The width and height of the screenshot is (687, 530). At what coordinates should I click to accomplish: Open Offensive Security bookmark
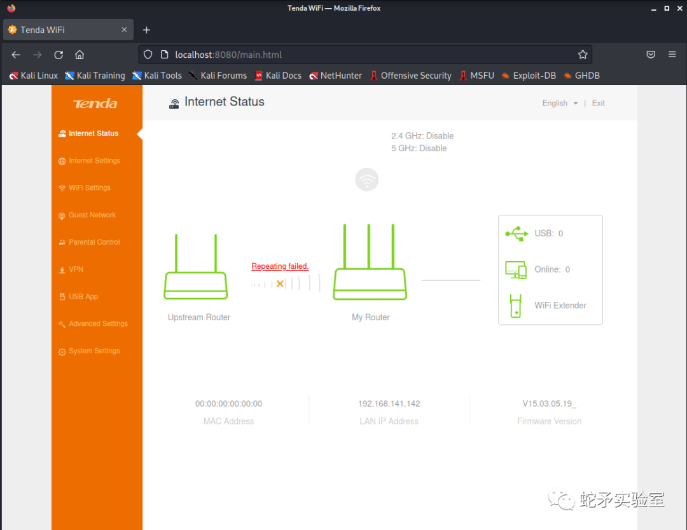point(410,76)
